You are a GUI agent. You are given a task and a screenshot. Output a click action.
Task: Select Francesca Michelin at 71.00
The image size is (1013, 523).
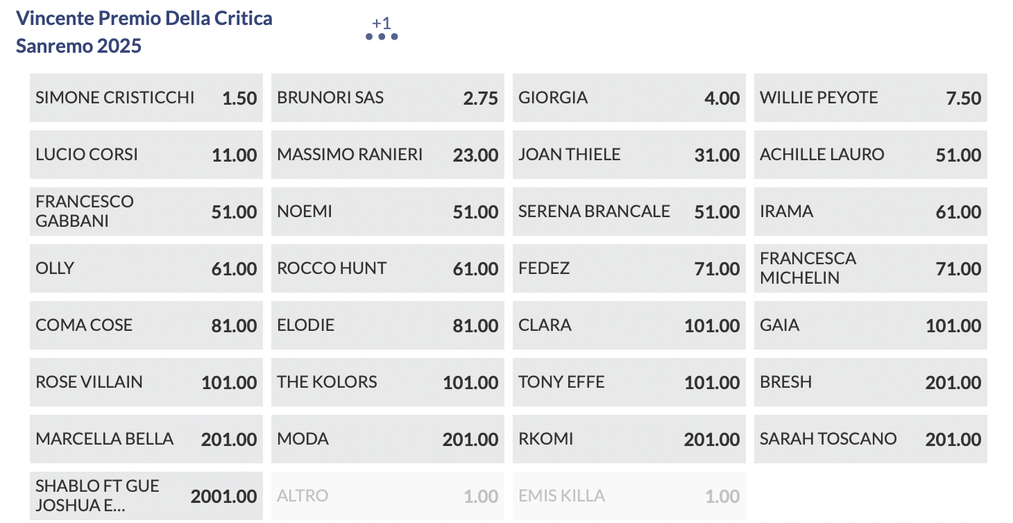pos(871,268)
